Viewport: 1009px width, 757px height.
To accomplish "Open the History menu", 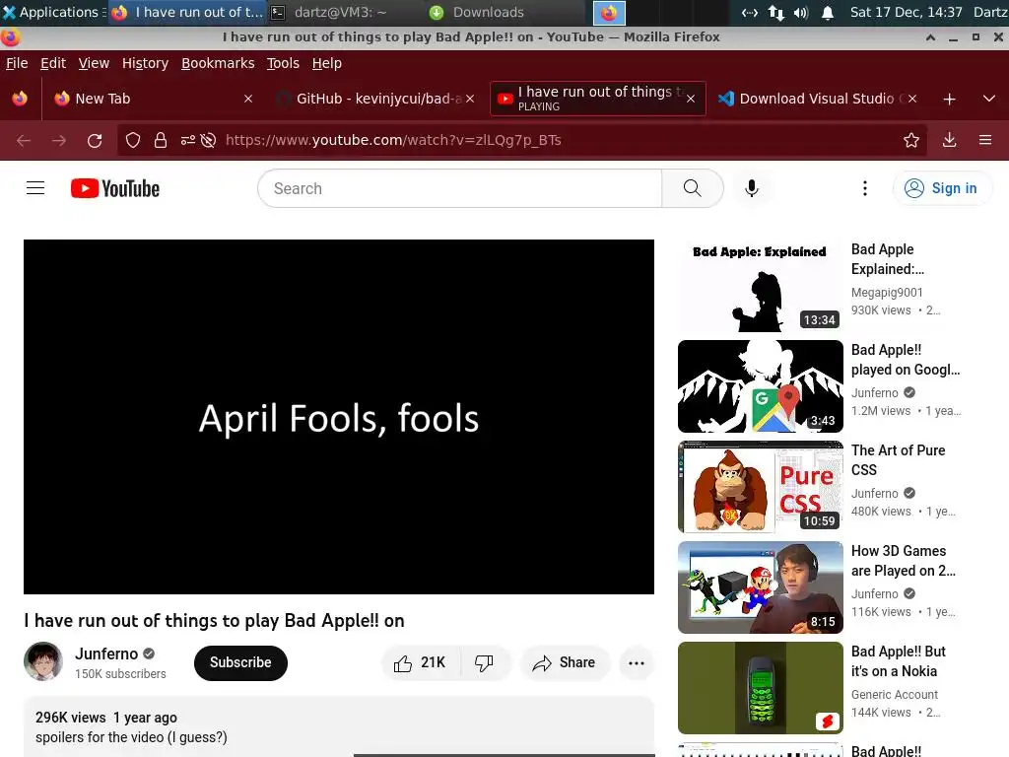I will [146, 63].
